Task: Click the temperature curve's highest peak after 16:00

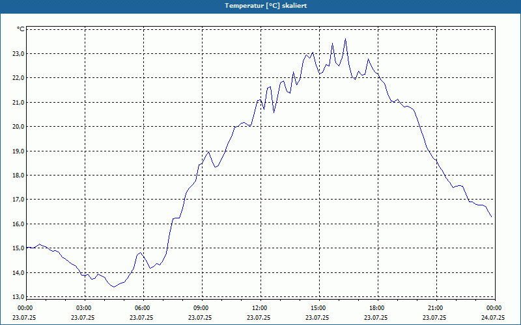Action: pos(346,39)
